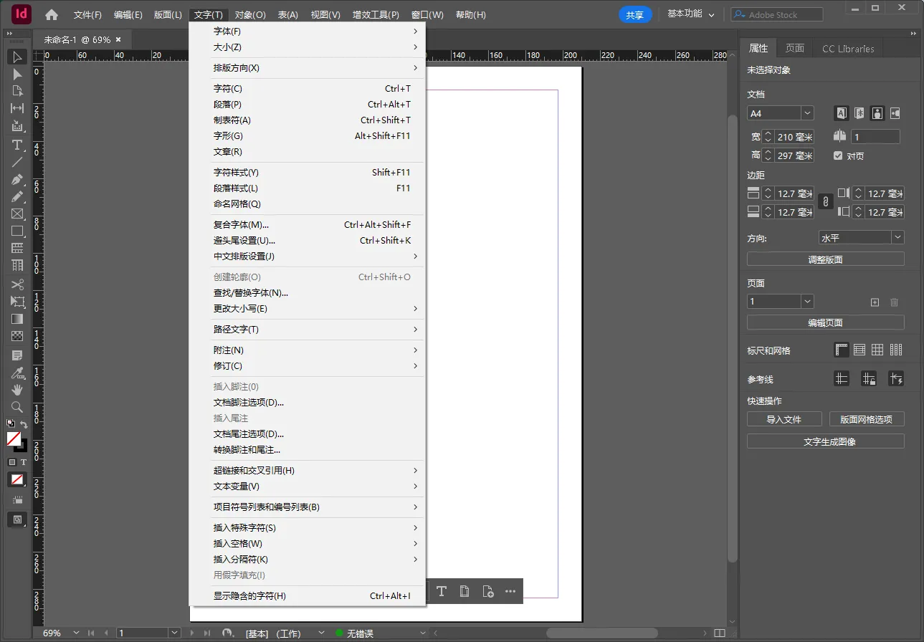This screenshot has height=642, width=924.
Task: Select the Hand tool
Action: point(17,390)
